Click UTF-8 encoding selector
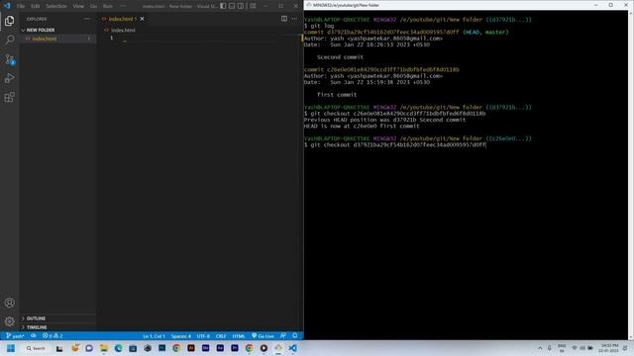Viewport: 634px width, 356px height. [x=203, y=336]
